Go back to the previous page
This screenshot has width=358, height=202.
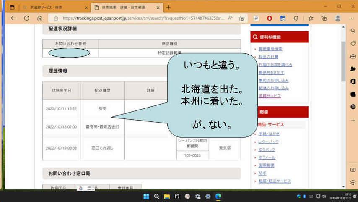[x=13, y=18]
